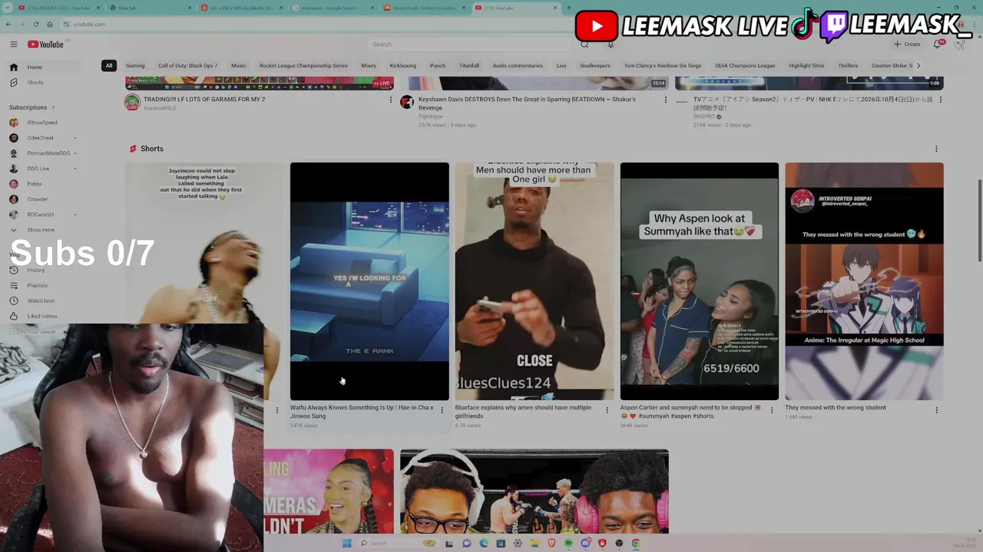
Task: Open Keyshawn Davis DESTROYS video title
Action: click(527, 103)
